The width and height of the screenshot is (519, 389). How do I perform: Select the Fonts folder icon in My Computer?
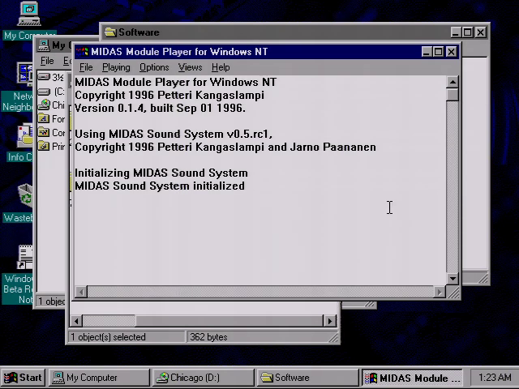[x=44, y=118]
